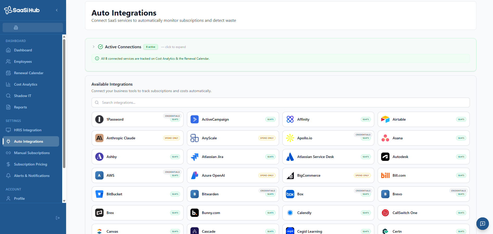Open the Brevo integration card
493x234 pixels.
tap(424, 194)
